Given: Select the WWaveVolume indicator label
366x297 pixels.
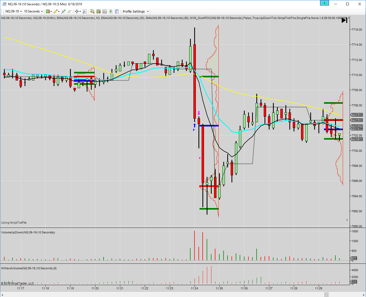Looking at the screenshot, I should coord(29,268).
